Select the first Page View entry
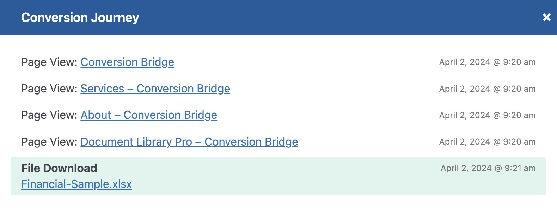This screenshot has height=213, width=557. [141, 62]
